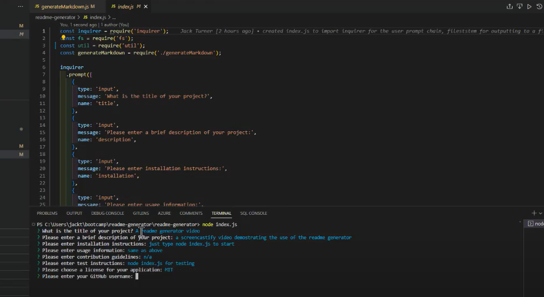The image size is (544, 297).
Task: Add a new terminal with plus icon
Action: pos(534,213)
